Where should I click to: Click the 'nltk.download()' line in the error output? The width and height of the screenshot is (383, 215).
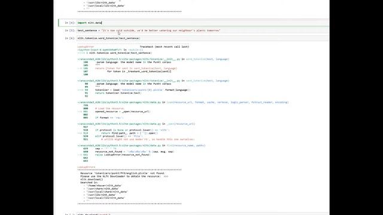92,179
